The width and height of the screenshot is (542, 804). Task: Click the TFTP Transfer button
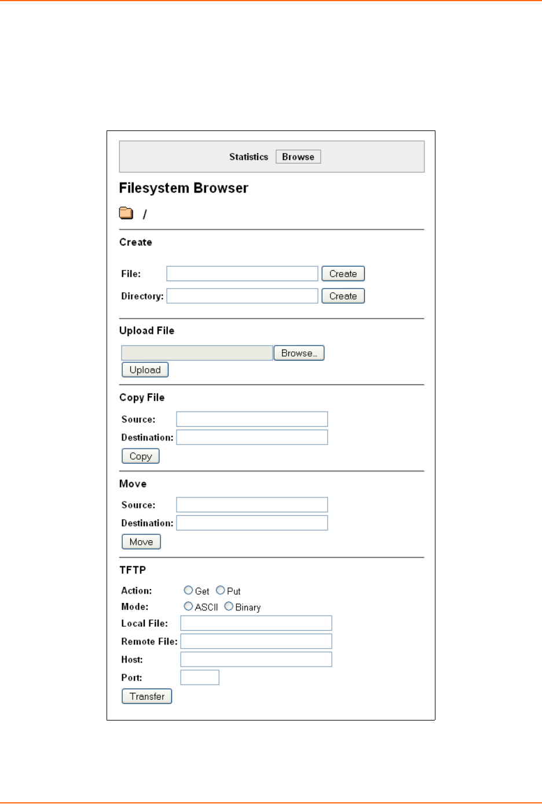click(147, 696)
